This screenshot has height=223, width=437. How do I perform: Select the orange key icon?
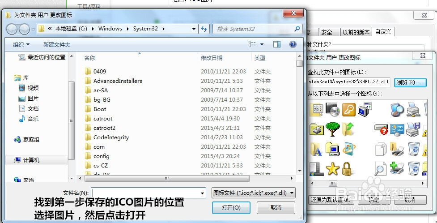(x=348, y=110)
